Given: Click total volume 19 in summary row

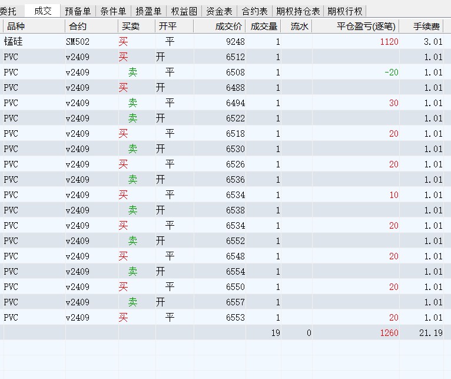Looking at the screenshot, I should click(276, 332).
